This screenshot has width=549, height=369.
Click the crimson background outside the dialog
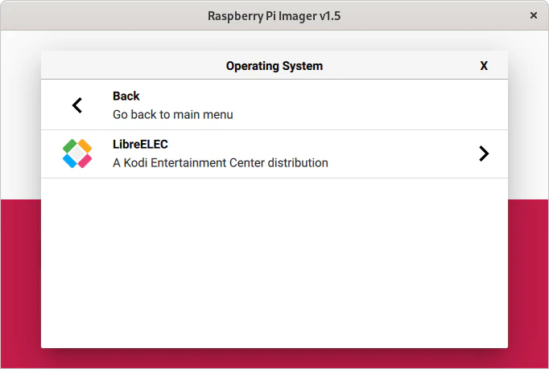click(x=20, y=280)
